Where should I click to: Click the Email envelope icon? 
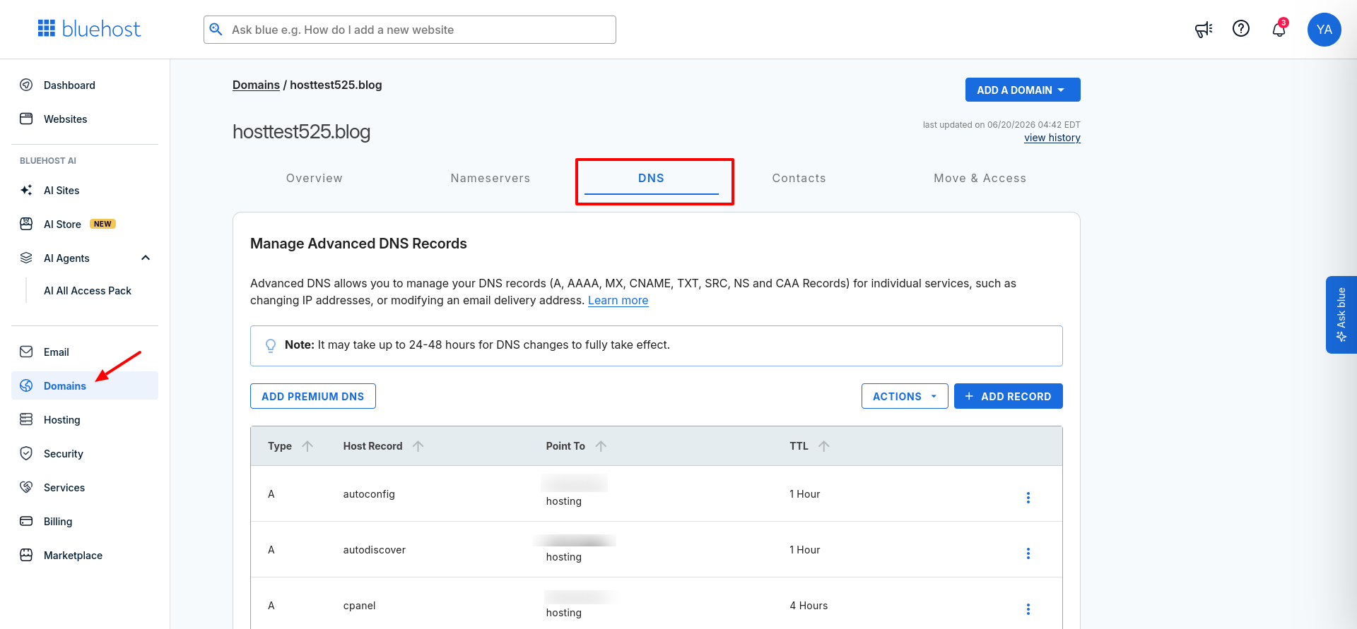[26, 352]
